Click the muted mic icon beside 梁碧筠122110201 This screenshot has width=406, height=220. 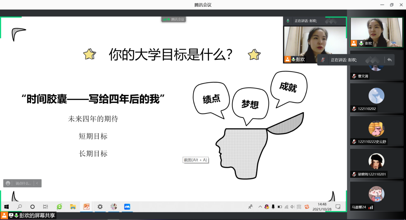point(354,174)
